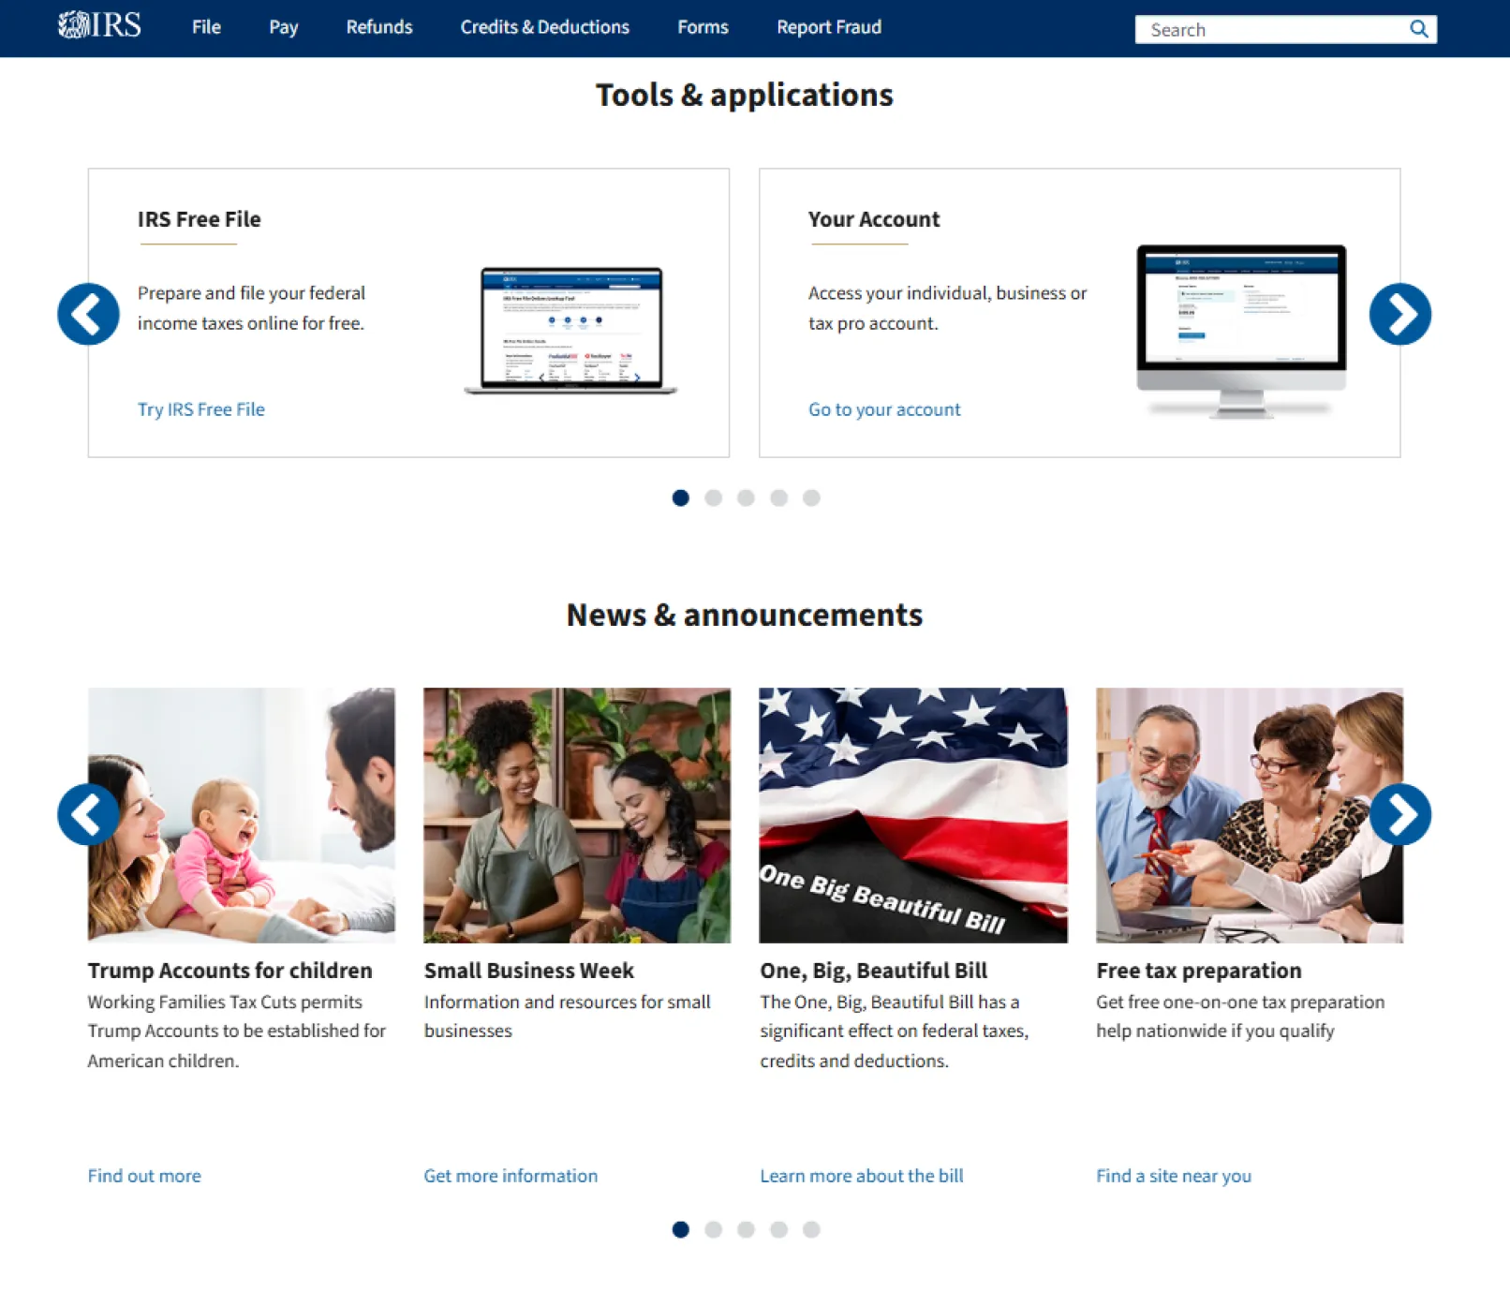Open the Report Fraud menu
Image resolution: width=1510 pixels, height=1291 pixels.
pos(829,27)
